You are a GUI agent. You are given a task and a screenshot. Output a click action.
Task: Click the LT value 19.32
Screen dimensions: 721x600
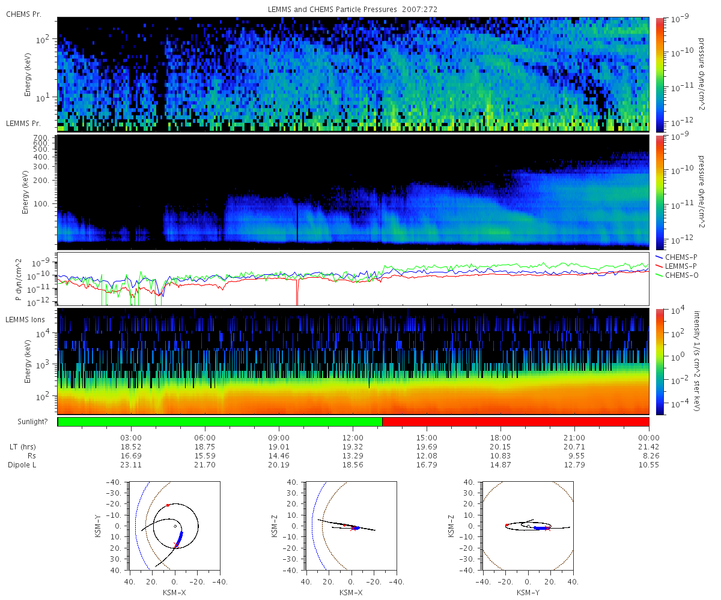(353, 448)
